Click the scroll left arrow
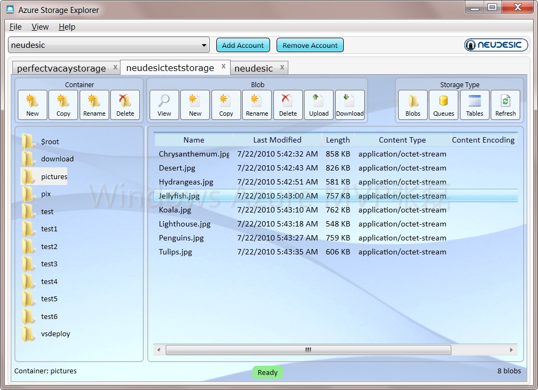The image size is (538, 390). coord(159,350)
